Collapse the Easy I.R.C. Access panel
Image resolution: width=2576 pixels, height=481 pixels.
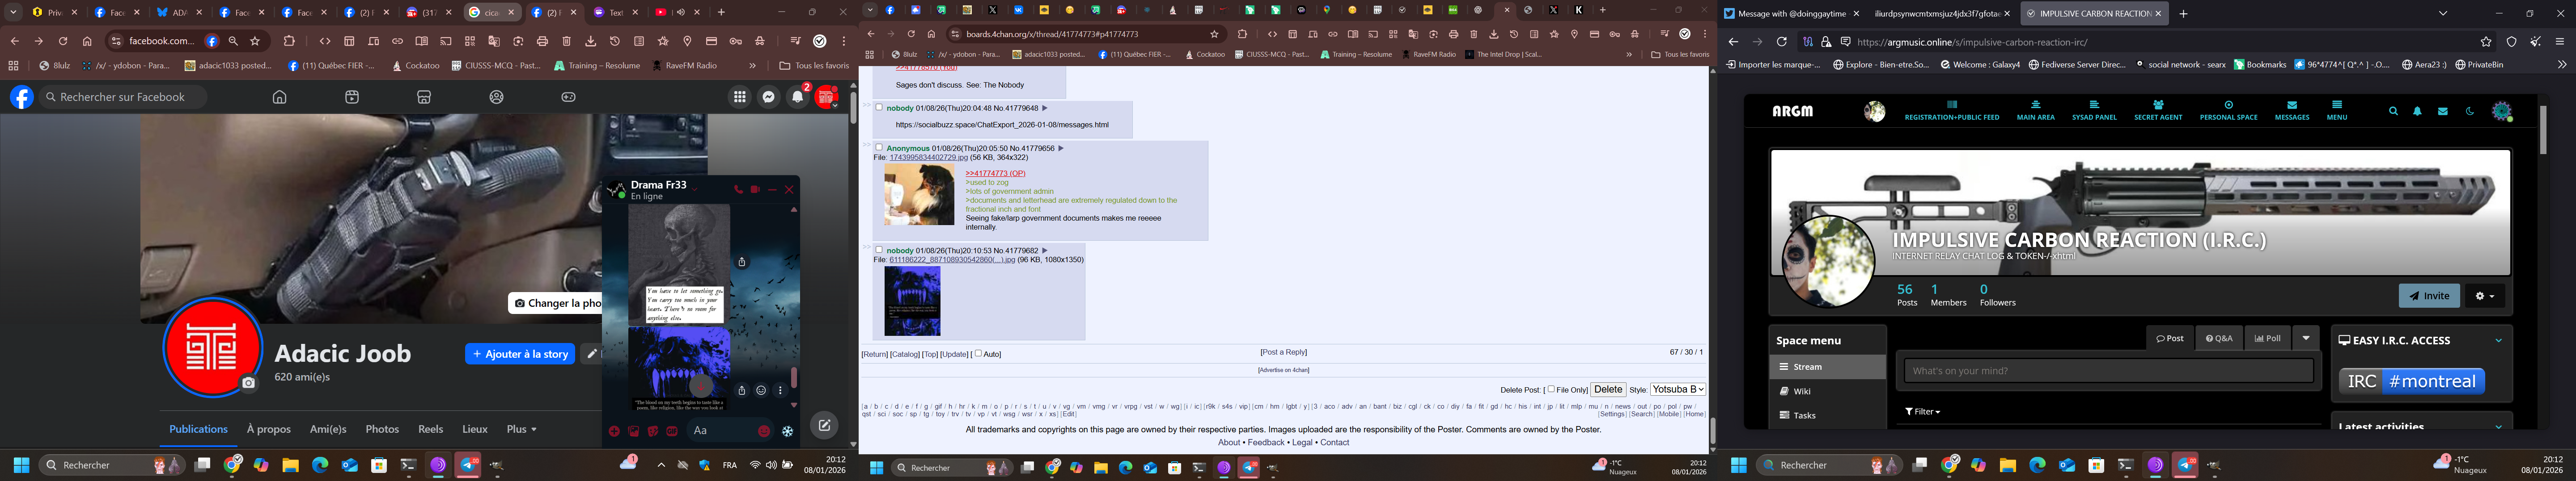2498,340
